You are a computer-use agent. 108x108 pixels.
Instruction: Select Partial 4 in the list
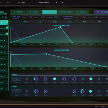click(x=4, y=41)
